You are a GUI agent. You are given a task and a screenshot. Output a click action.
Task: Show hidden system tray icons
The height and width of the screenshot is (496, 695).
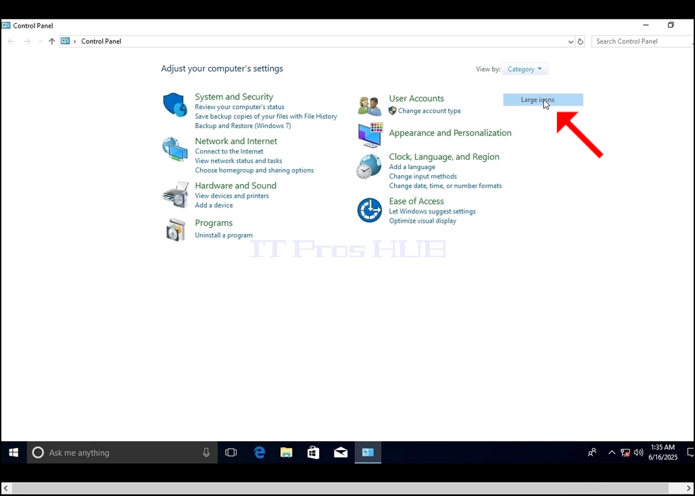(612, 453)
